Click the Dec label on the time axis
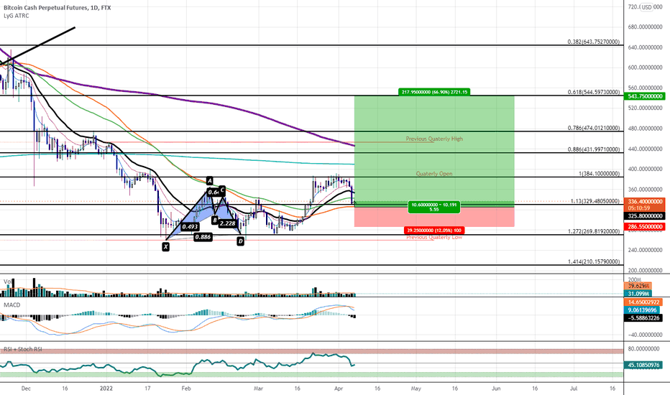670x395 pixels. click(x=26, y=389)
